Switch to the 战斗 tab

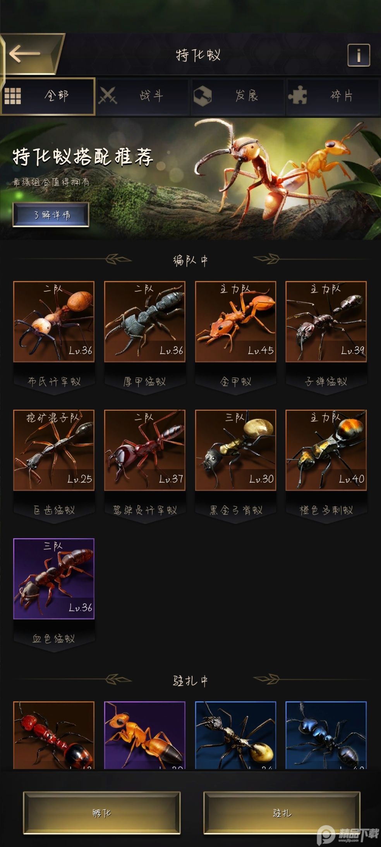pos(142,96)
